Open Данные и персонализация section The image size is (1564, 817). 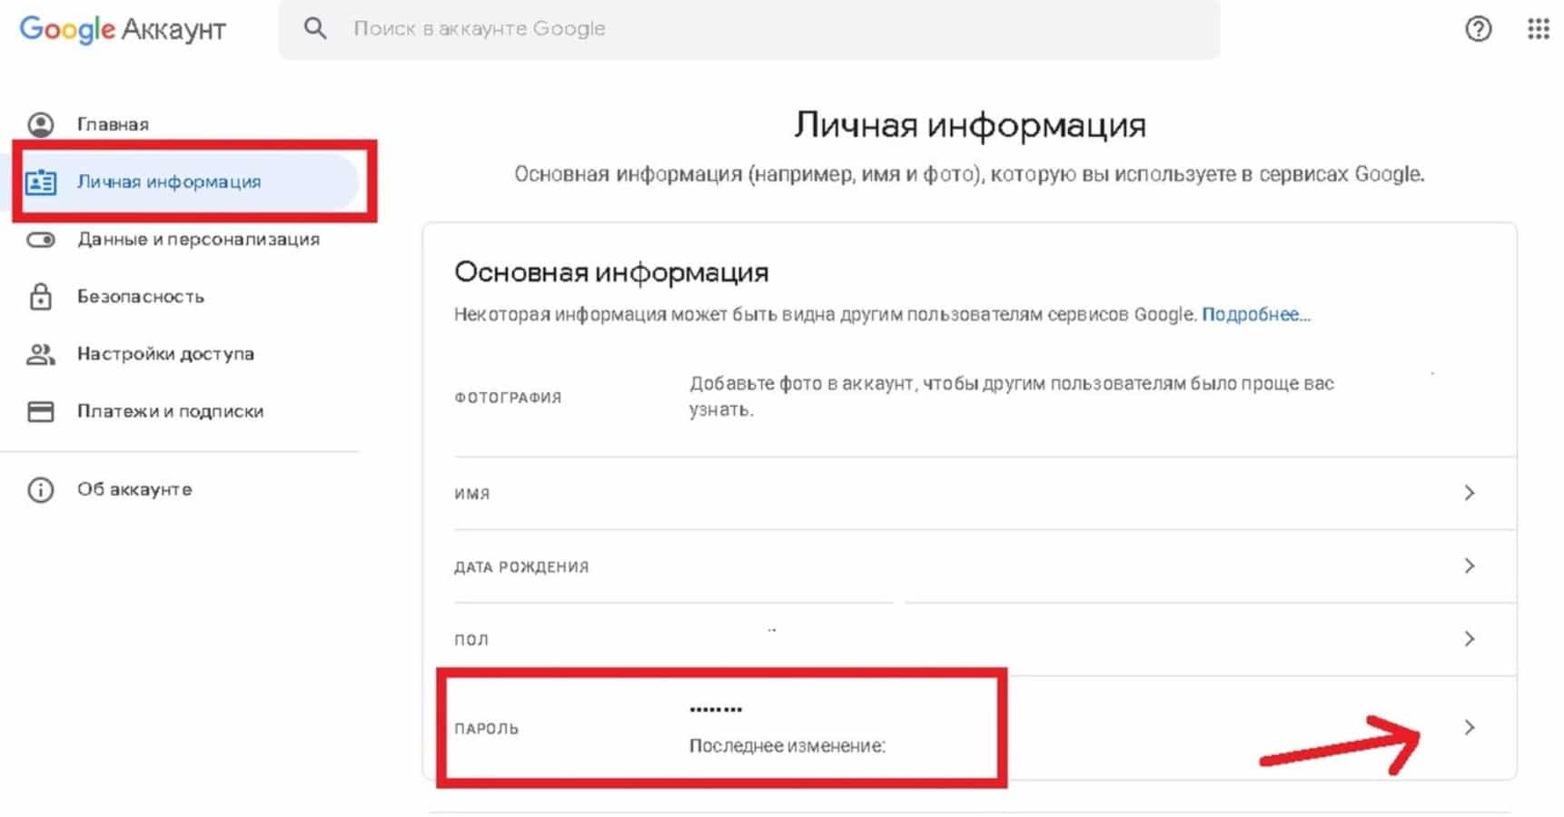coord(198,240)
